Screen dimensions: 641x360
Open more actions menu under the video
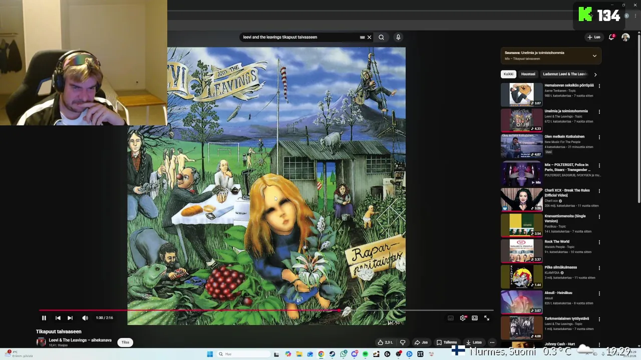point(492,342)
